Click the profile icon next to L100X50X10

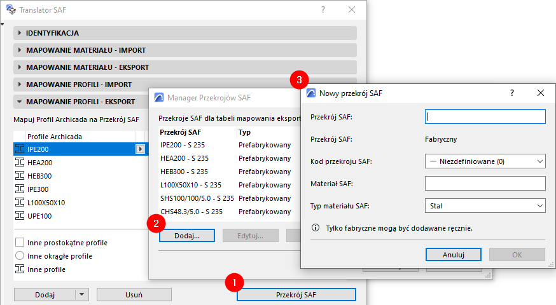click(x=19, y=203)
